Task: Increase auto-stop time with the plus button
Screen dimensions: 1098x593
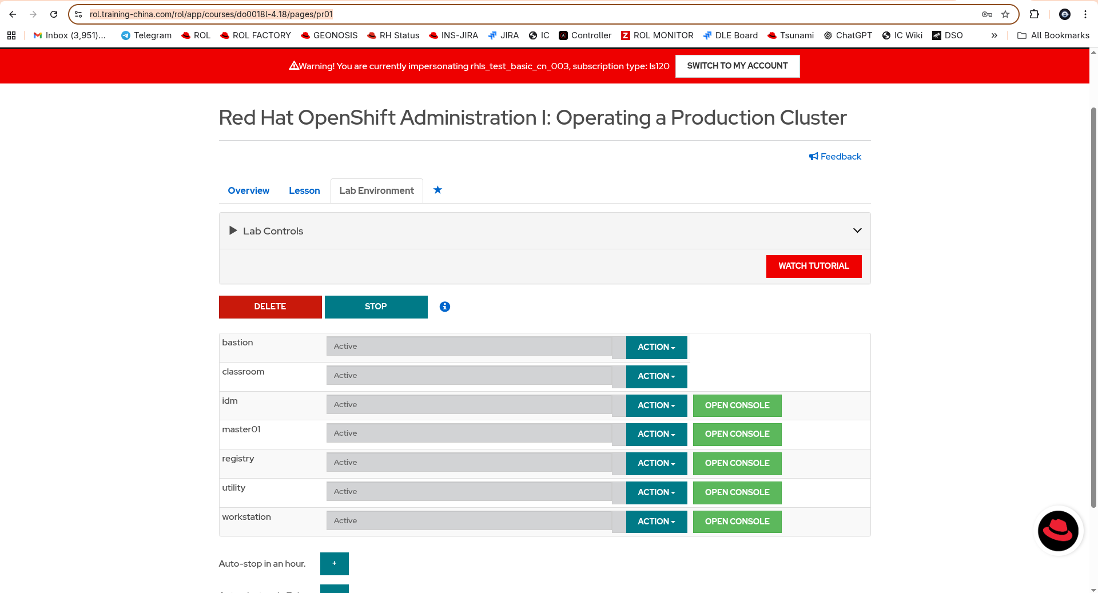Action: (334, 563)
